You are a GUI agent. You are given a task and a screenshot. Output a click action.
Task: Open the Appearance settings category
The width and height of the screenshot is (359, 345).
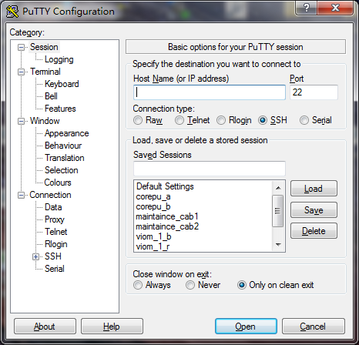tap(66, 133)
